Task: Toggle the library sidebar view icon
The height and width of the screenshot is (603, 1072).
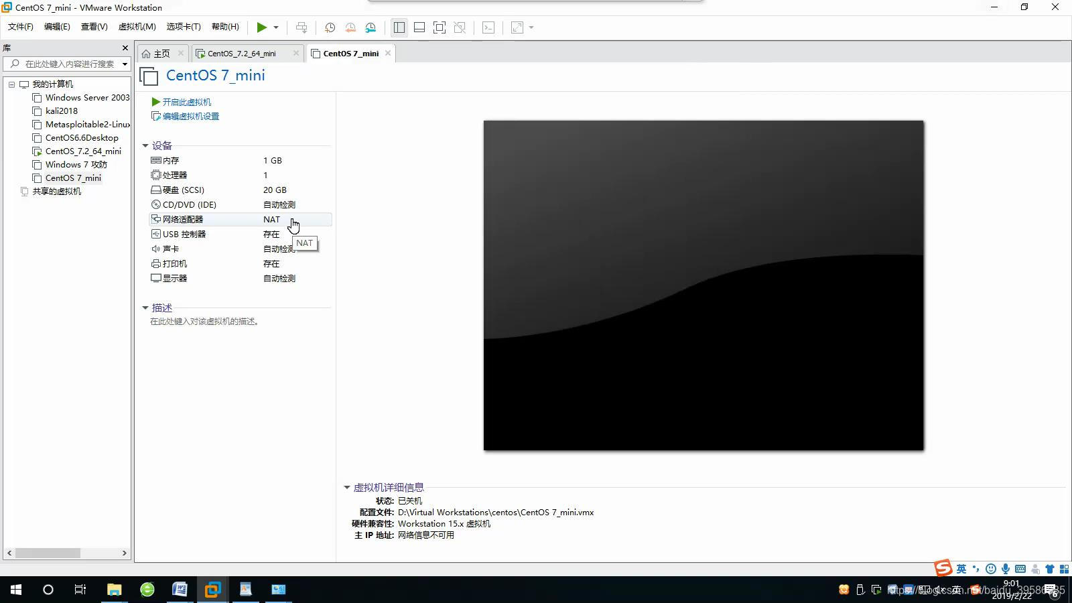Action: (x=399, y=27)
